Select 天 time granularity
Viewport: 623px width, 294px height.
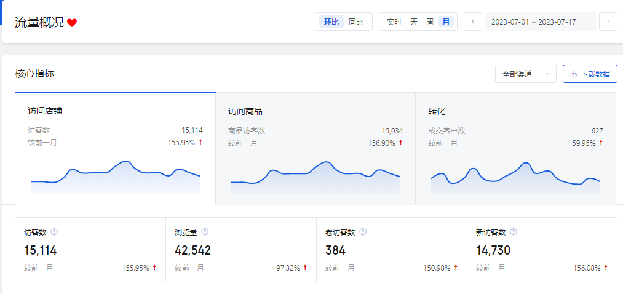coord(414,22)
